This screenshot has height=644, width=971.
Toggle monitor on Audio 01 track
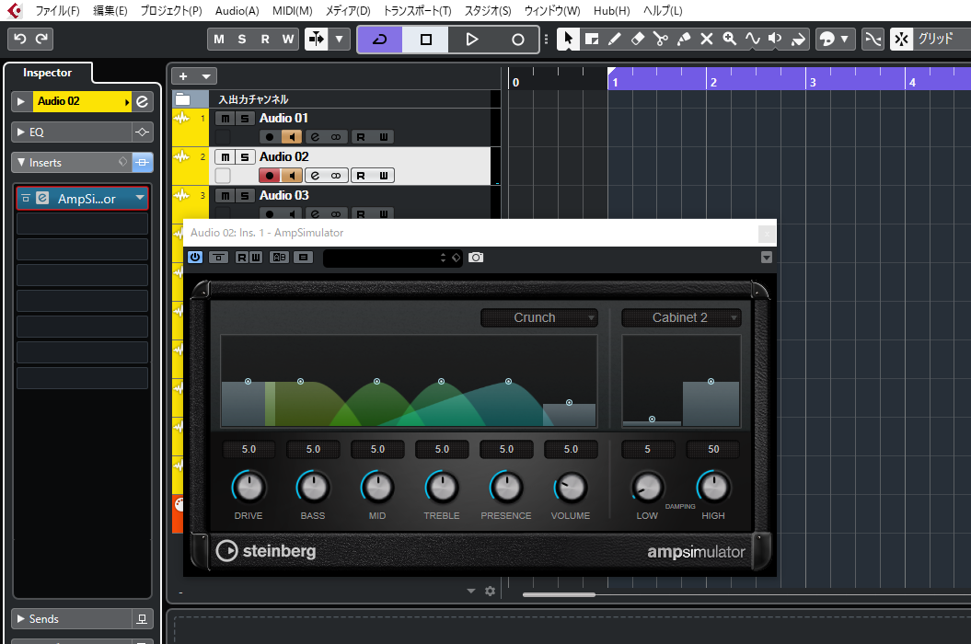point(292,137)
